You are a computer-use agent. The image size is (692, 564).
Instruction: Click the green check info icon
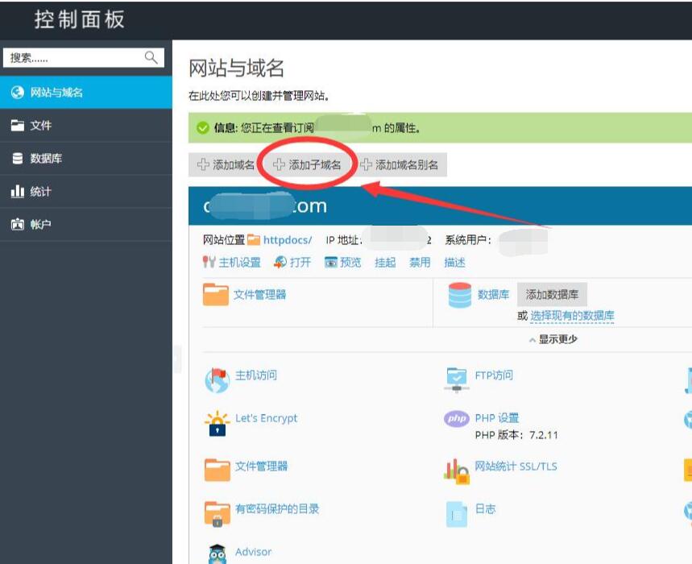click(x=203, y=128)
